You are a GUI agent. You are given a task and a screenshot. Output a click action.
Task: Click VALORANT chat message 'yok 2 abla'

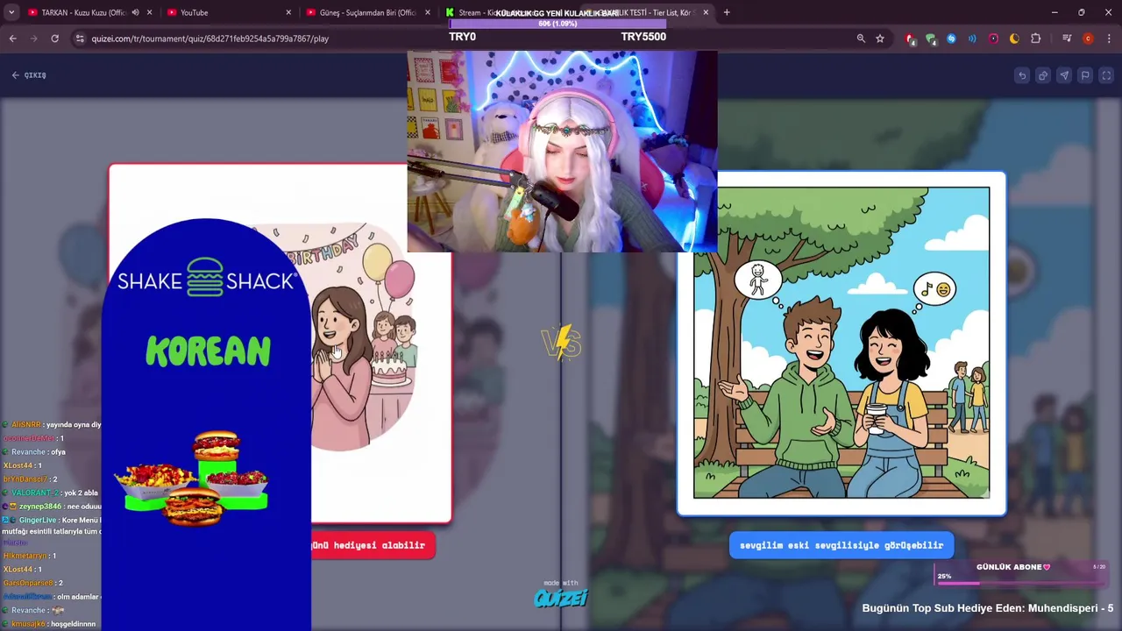point(51,493)
